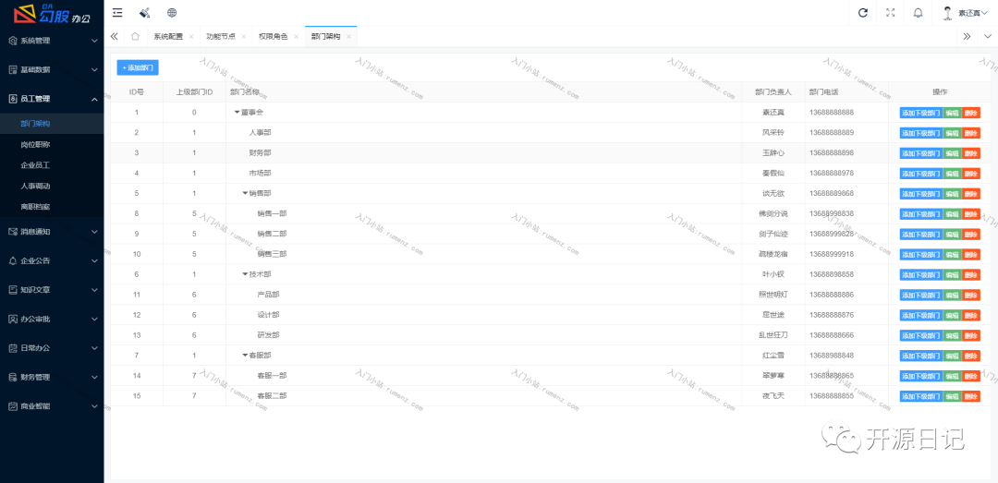Click the refresh icon in the header
The width and height of the screenshot is (998, 483).
point(863,13)
